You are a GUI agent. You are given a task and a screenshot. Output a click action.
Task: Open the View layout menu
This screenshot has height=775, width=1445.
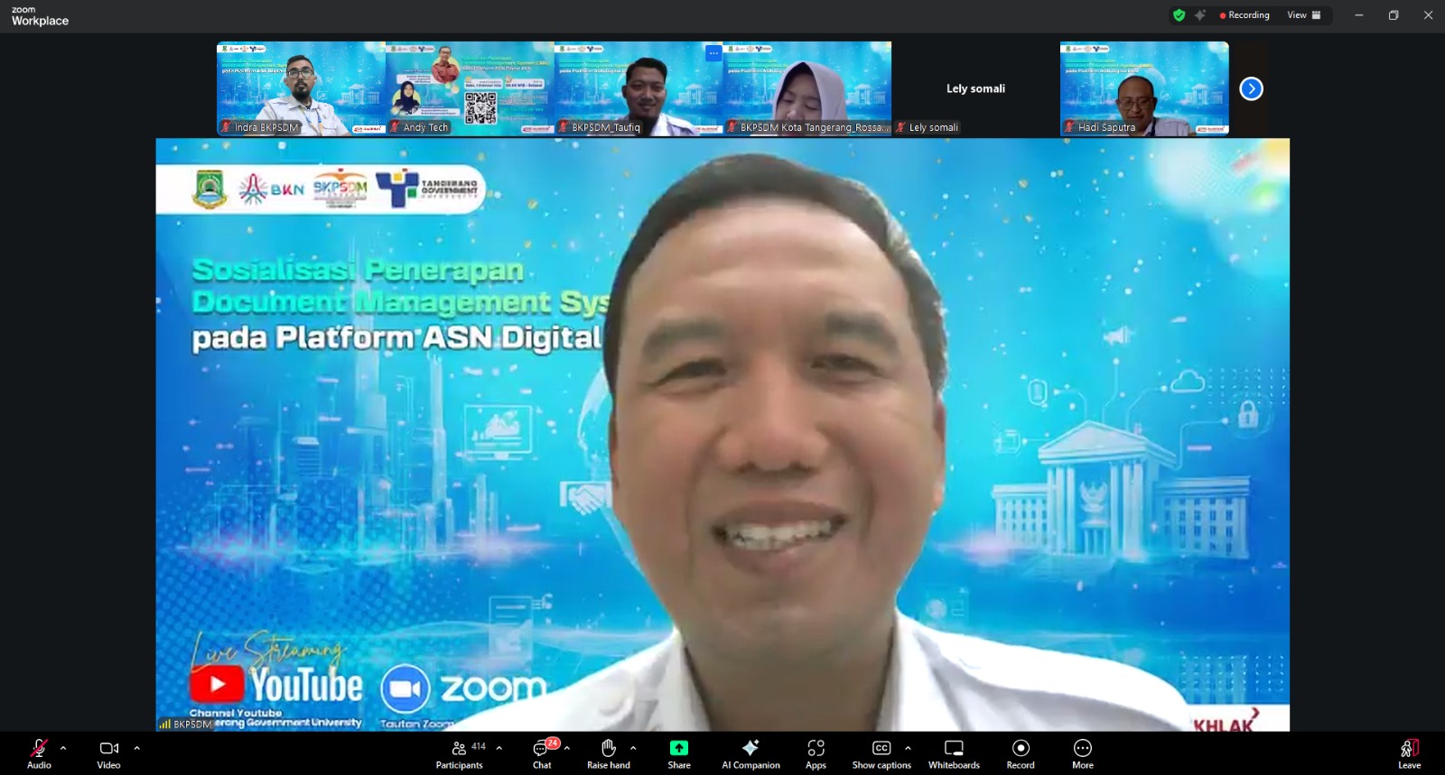(x=1303, y=15)
